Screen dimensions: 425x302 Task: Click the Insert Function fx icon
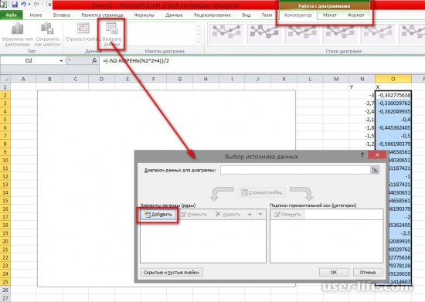pos(94,61)
